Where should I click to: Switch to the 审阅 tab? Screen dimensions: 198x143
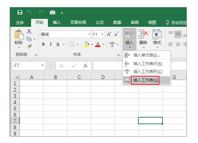[135, 22]
